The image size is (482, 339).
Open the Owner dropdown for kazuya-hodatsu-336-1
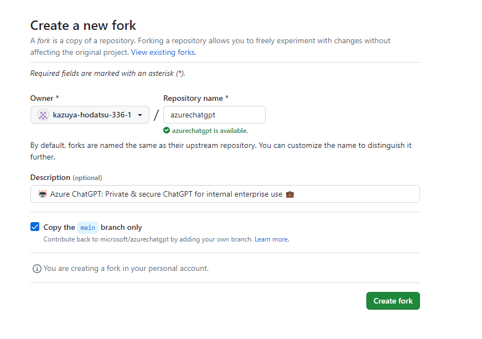(90, 115)
